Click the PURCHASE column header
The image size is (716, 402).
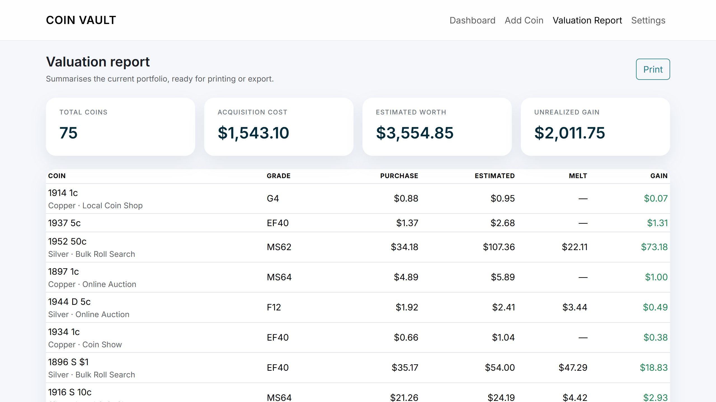(399, 176)
